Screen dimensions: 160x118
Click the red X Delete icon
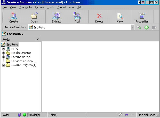(x=99, y=16)
